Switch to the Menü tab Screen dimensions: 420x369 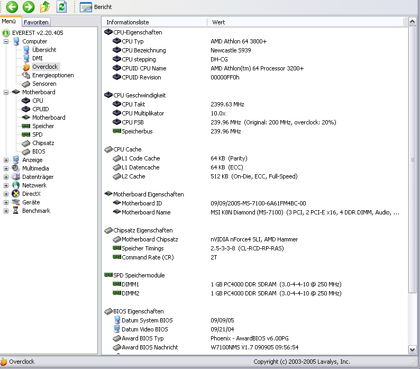[x=9, y=21]
